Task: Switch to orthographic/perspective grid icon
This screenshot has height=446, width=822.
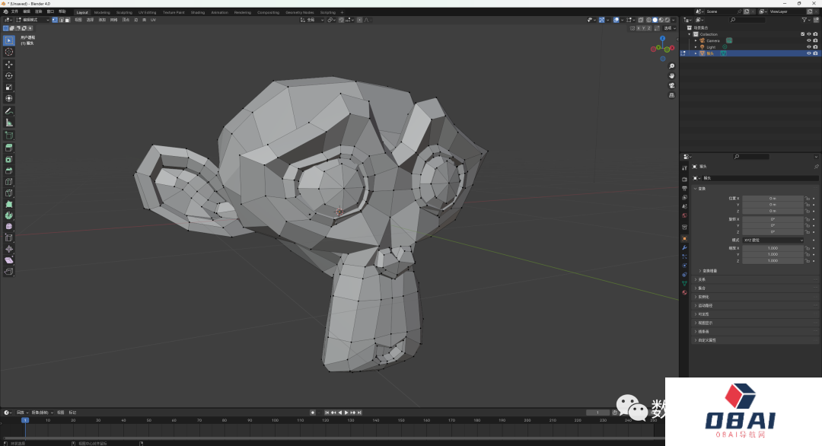Action: pos(671,96)
